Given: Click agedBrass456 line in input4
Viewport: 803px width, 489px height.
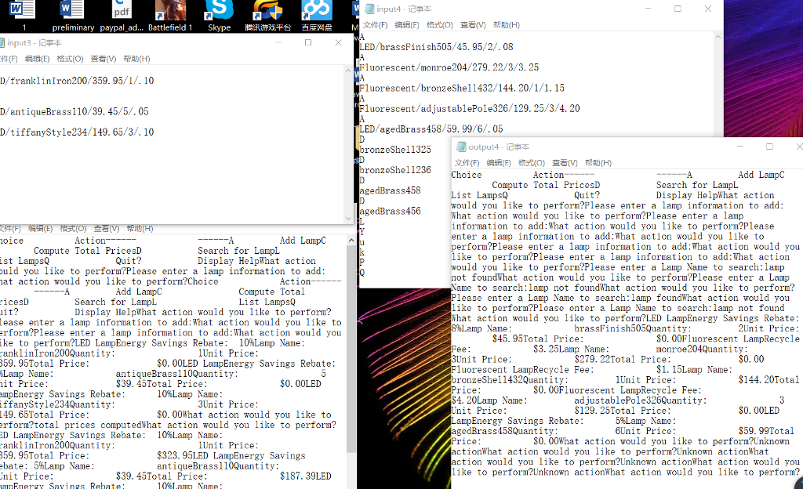Looking at the screenshot, I should tap(391, 211).
